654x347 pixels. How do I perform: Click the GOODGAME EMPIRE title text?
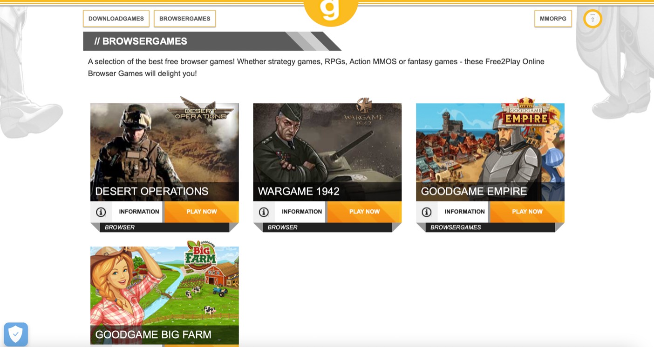click(x=474, y=191)
